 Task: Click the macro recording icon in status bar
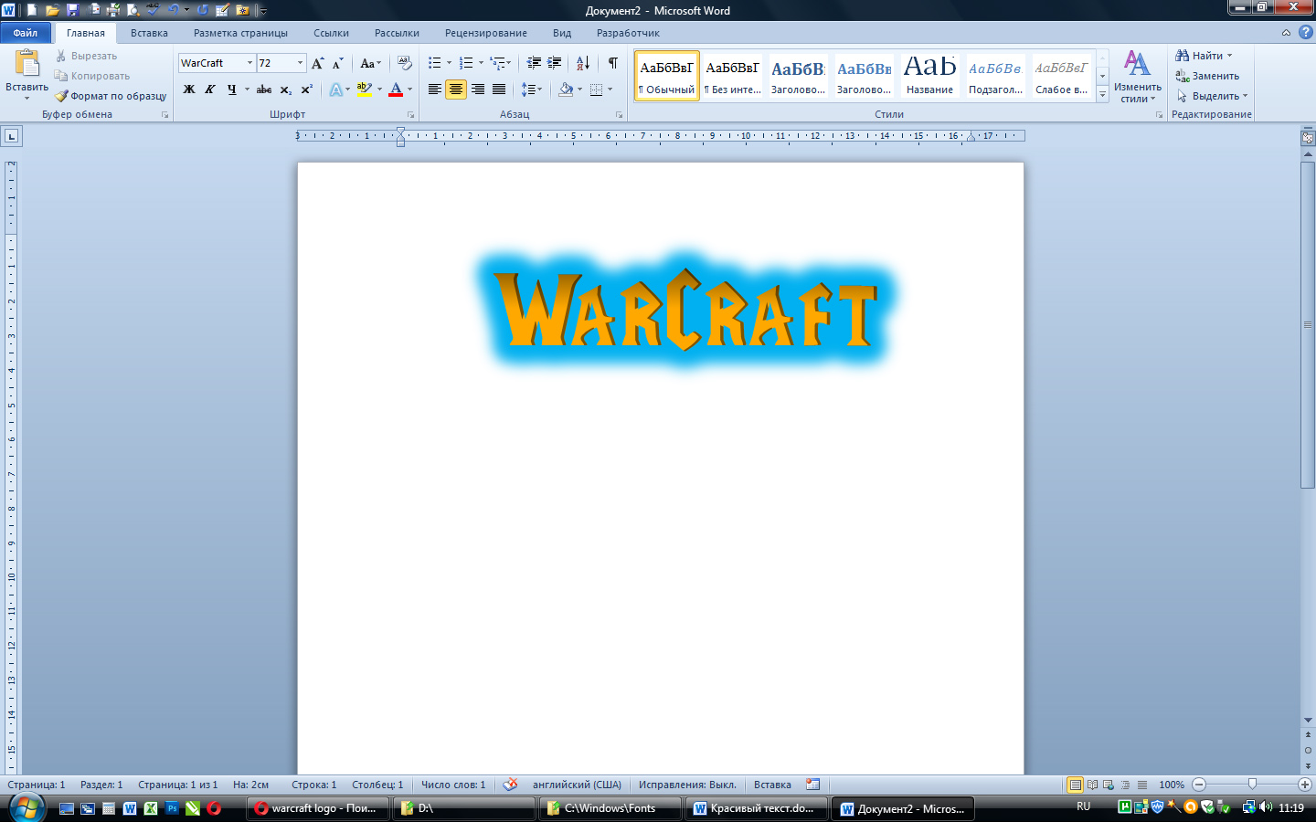[x=812, y=785]
